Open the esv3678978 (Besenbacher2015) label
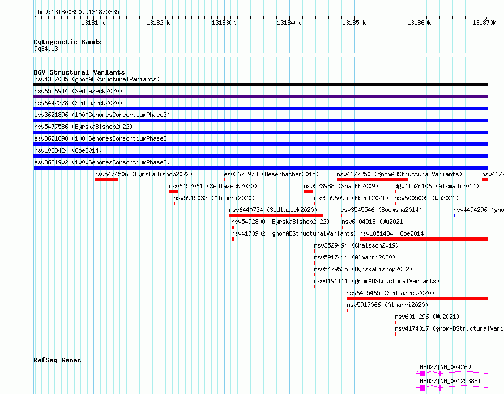 271,174
